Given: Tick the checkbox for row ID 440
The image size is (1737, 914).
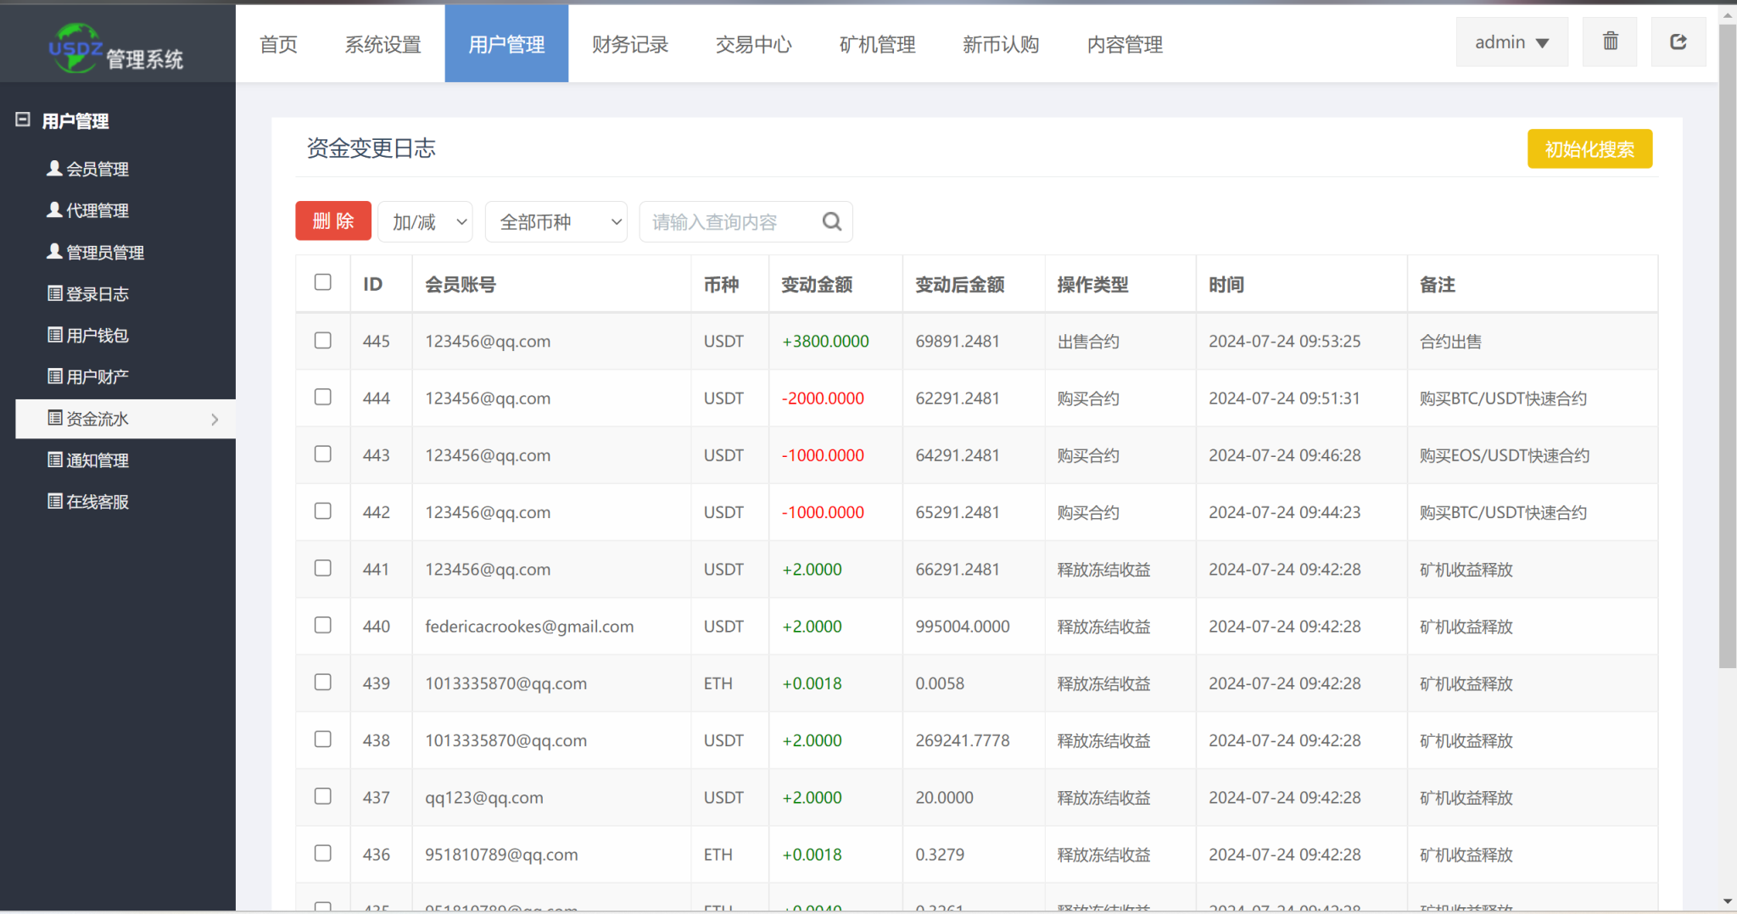Looking at the screenshot, I should pyautogui.click(x=322, y=626).
